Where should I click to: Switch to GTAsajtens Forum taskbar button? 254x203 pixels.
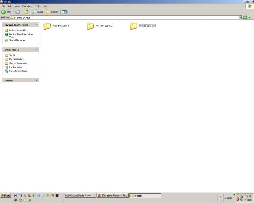pyautogui.click(x=113, y=195)
